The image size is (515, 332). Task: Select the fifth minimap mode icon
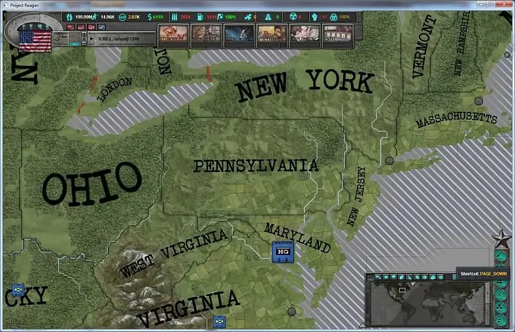coord(409,277)
